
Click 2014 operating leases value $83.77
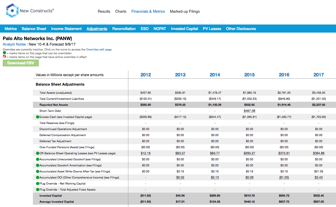point(215,153)
